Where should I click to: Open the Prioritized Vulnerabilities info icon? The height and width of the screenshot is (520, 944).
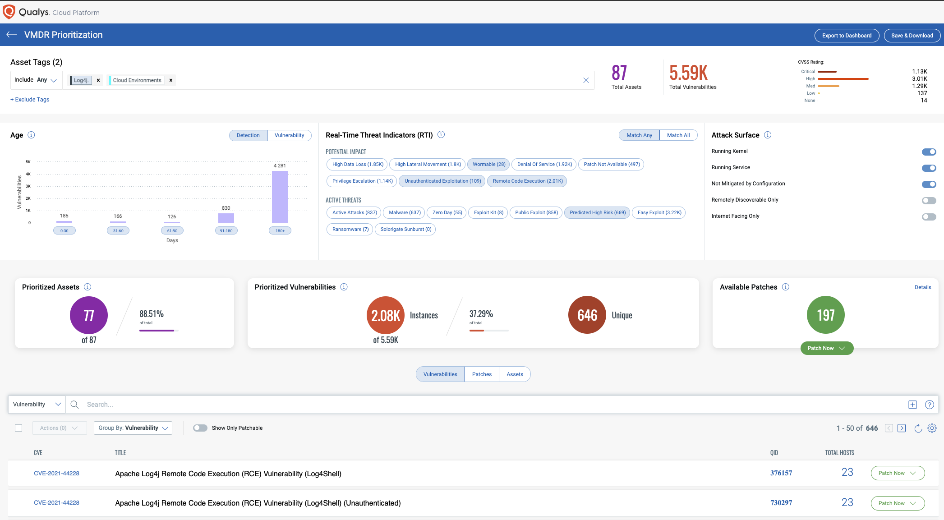point(344,287)
